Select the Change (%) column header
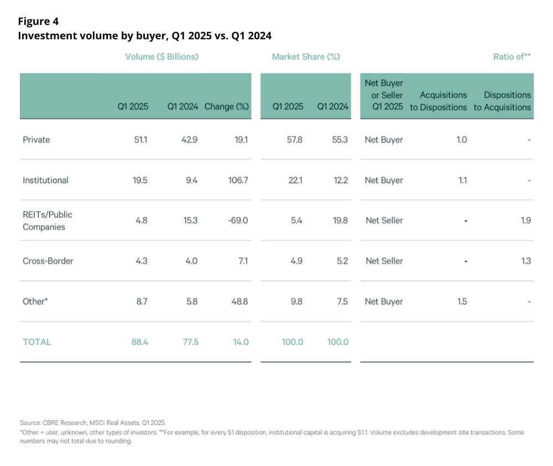The width and height of the screenshot is (553, 466). [x=226, y=107]
